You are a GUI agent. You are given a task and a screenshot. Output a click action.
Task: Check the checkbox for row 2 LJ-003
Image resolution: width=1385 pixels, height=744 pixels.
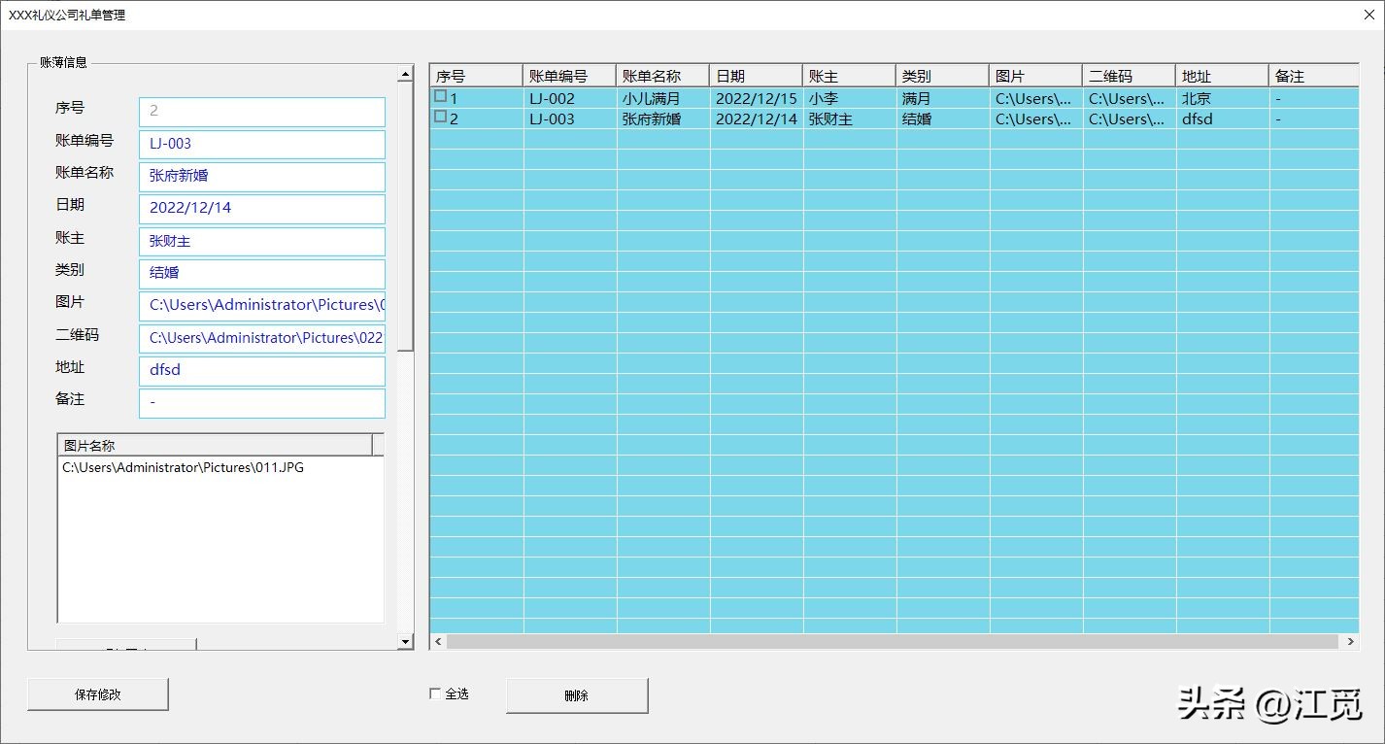[x=440, y=118]
